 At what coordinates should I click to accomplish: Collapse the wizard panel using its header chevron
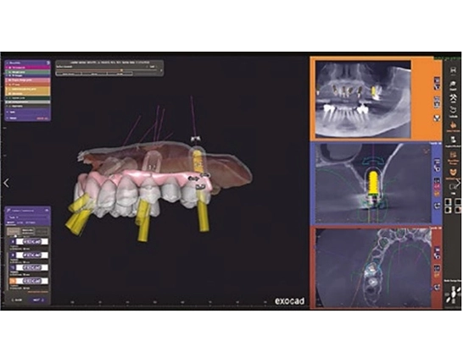tap(47, 211)
